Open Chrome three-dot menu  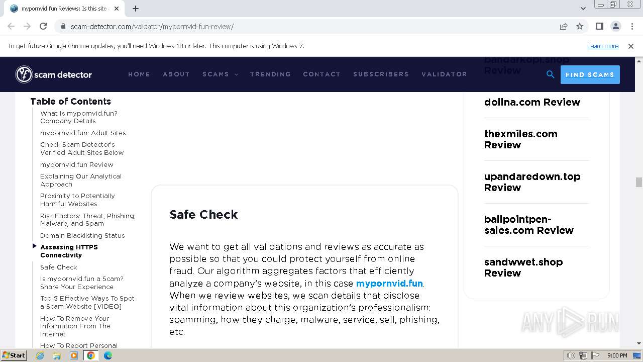[x=631, y=26]
